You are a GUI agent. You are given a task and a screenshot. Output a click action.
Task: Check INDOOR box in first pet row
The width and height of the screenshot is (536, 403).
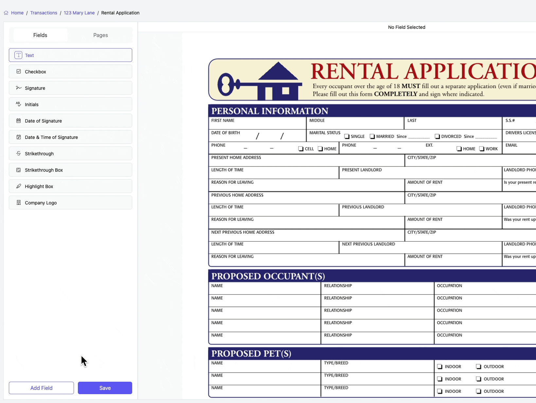click(440, 367)
